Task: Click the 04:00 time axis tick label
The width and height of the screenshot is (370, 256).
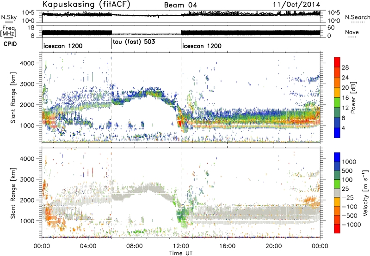Action: pyautogui.click(x=88, y=246)
